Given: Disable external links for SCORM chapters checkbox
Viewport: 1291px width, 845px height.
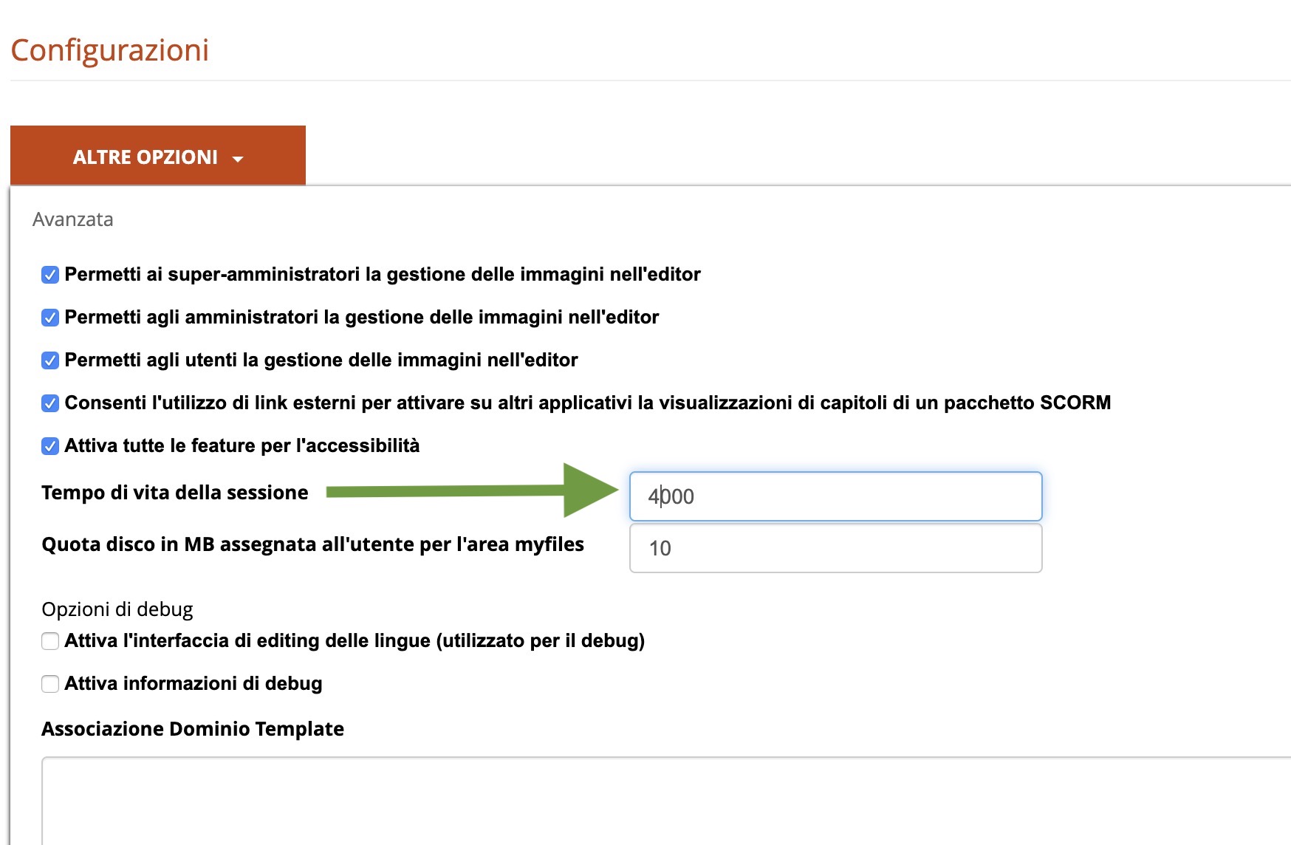Looking at the screenshot, I should [50, 403].
